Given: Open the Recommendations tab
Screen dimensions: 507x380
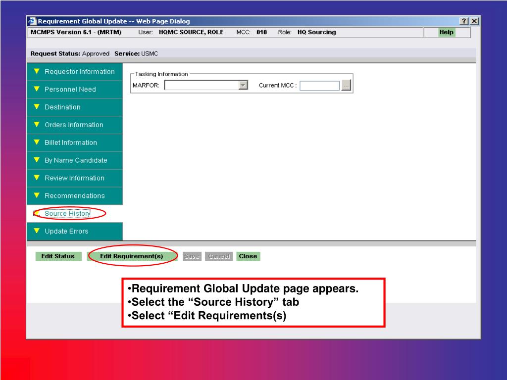Looking at the screenshot, I should [x=75, y=196].
